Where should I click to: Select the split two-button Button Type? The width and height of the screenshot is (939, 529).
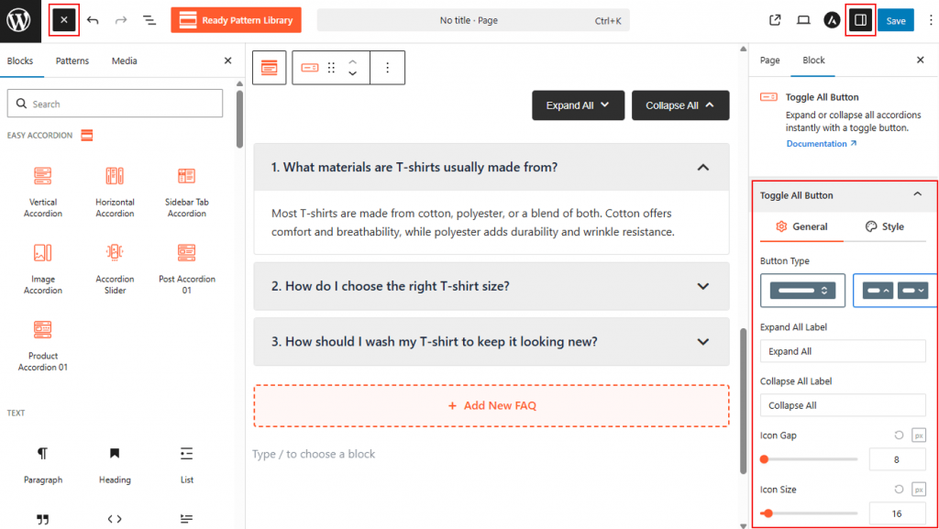click(x=895, y=291)
